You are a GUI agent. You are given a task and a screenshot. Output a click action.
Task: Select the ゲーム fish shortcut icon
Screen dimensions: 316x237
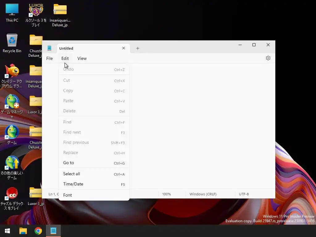point(12,135)
